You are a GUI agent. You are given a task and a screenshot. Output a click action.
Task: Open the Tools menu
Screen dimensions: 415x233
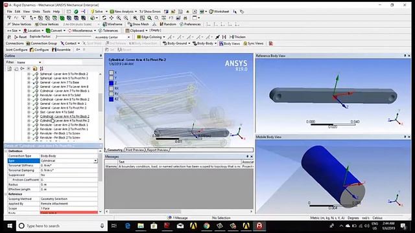click(46, 12)
